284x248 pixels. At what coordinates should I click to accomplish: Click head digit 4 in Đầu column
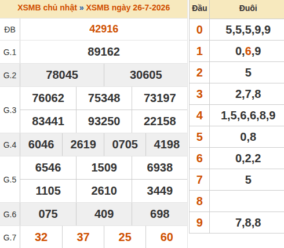(199, 115)
